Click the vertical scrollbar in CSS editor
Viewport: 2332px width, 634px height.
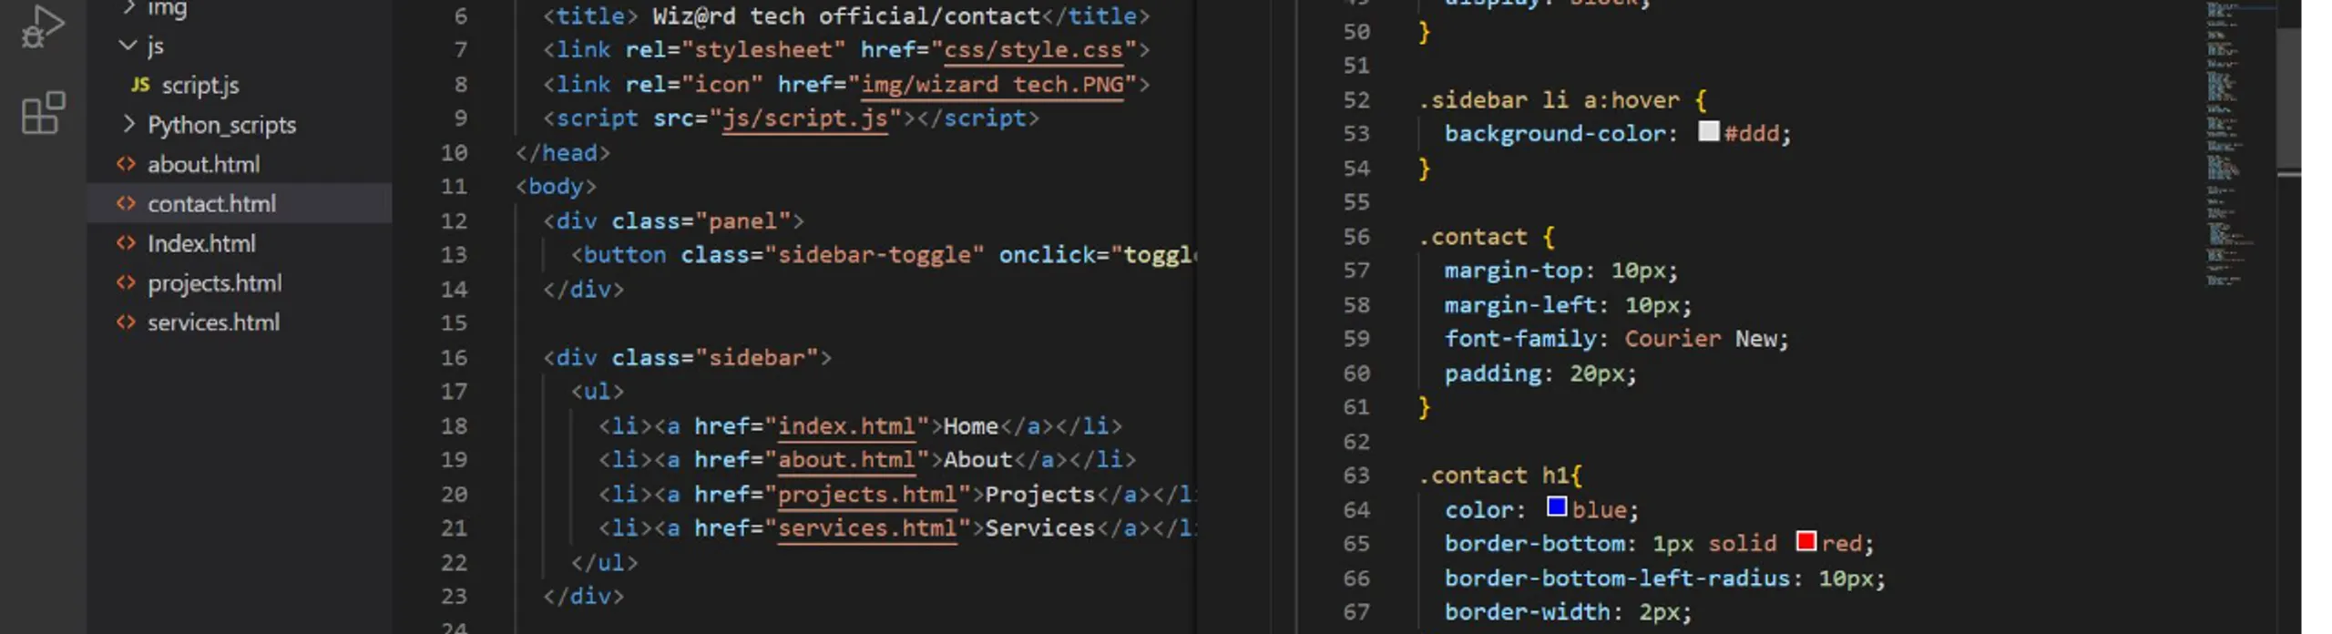[2303, 100]
